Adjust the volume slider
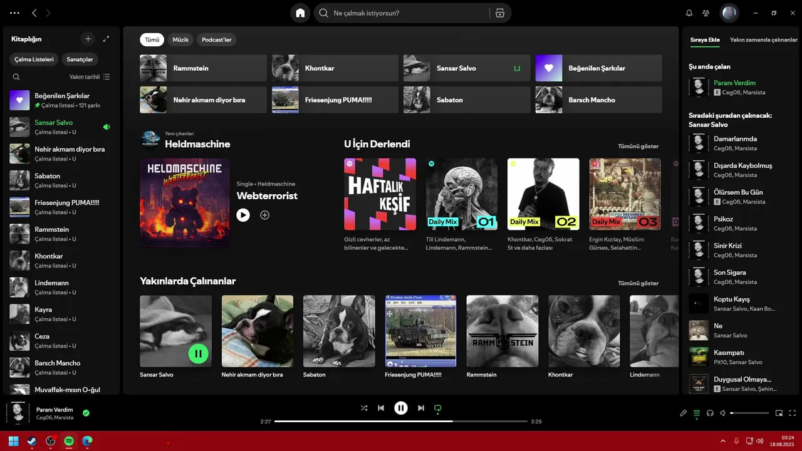The width and height of the screenshot is (802, 451). (x=749, y=413)
